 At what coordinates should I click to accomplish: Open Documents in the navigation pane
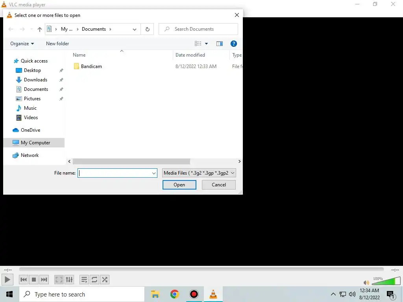point(36,89)
